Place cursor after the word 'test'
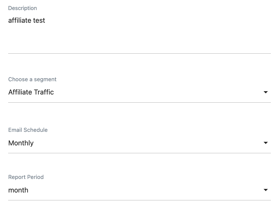The height and width of the screenshot is (222, 279). [46, 21]
